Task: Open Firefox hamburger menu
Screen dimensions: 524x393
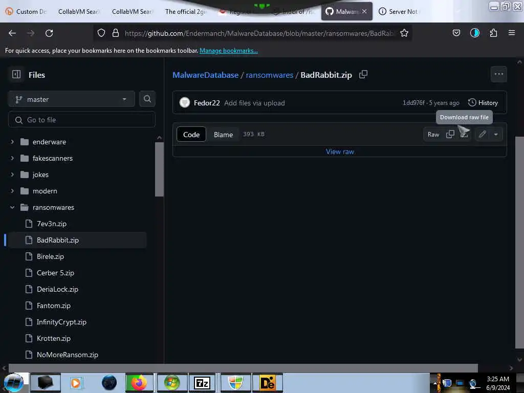Action: point(512,33)
